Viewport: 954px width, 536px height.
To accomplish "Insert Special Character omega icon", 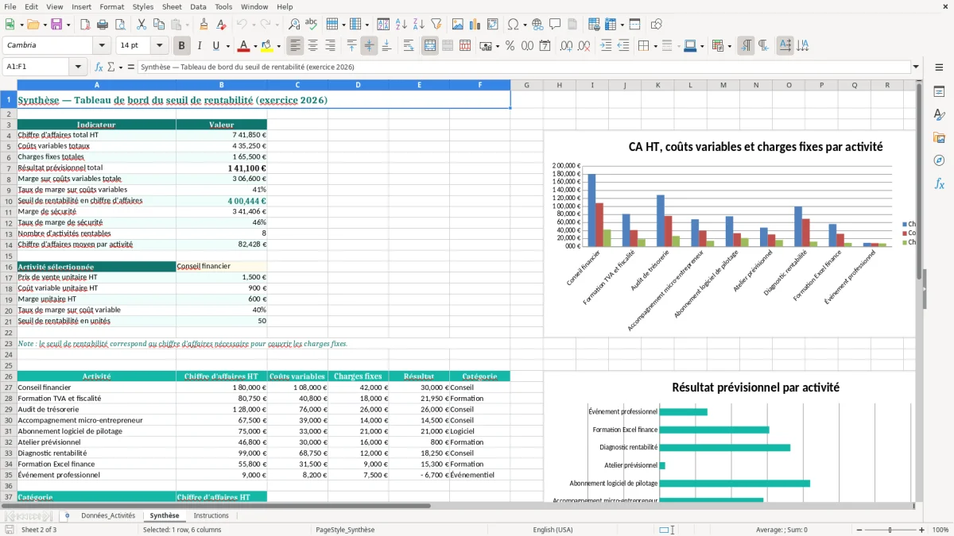I will point(512,25).
